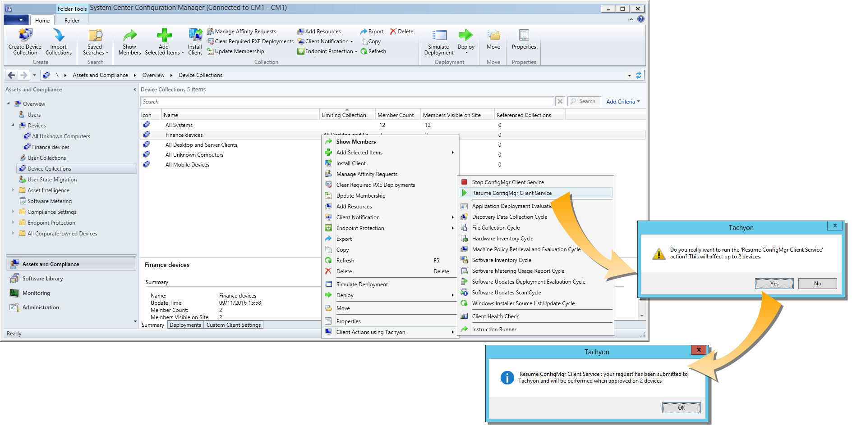
Task: Click Yes in the Tachyon confirmation dialog
Action: (x=774, y=284)
